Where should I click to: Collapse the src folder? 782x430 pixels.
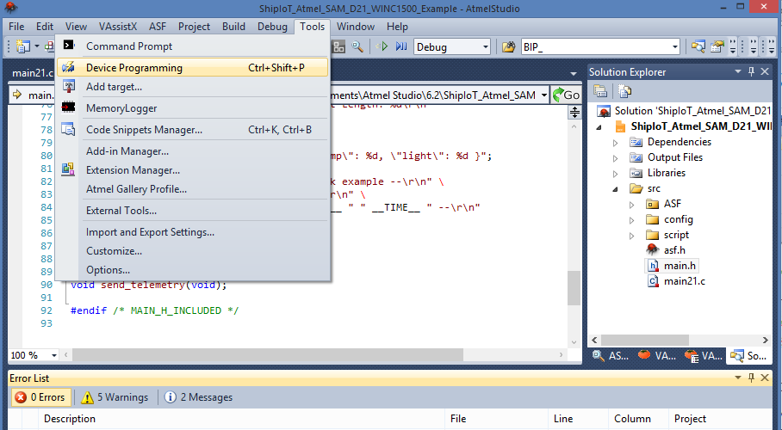[x=616, y=189]
